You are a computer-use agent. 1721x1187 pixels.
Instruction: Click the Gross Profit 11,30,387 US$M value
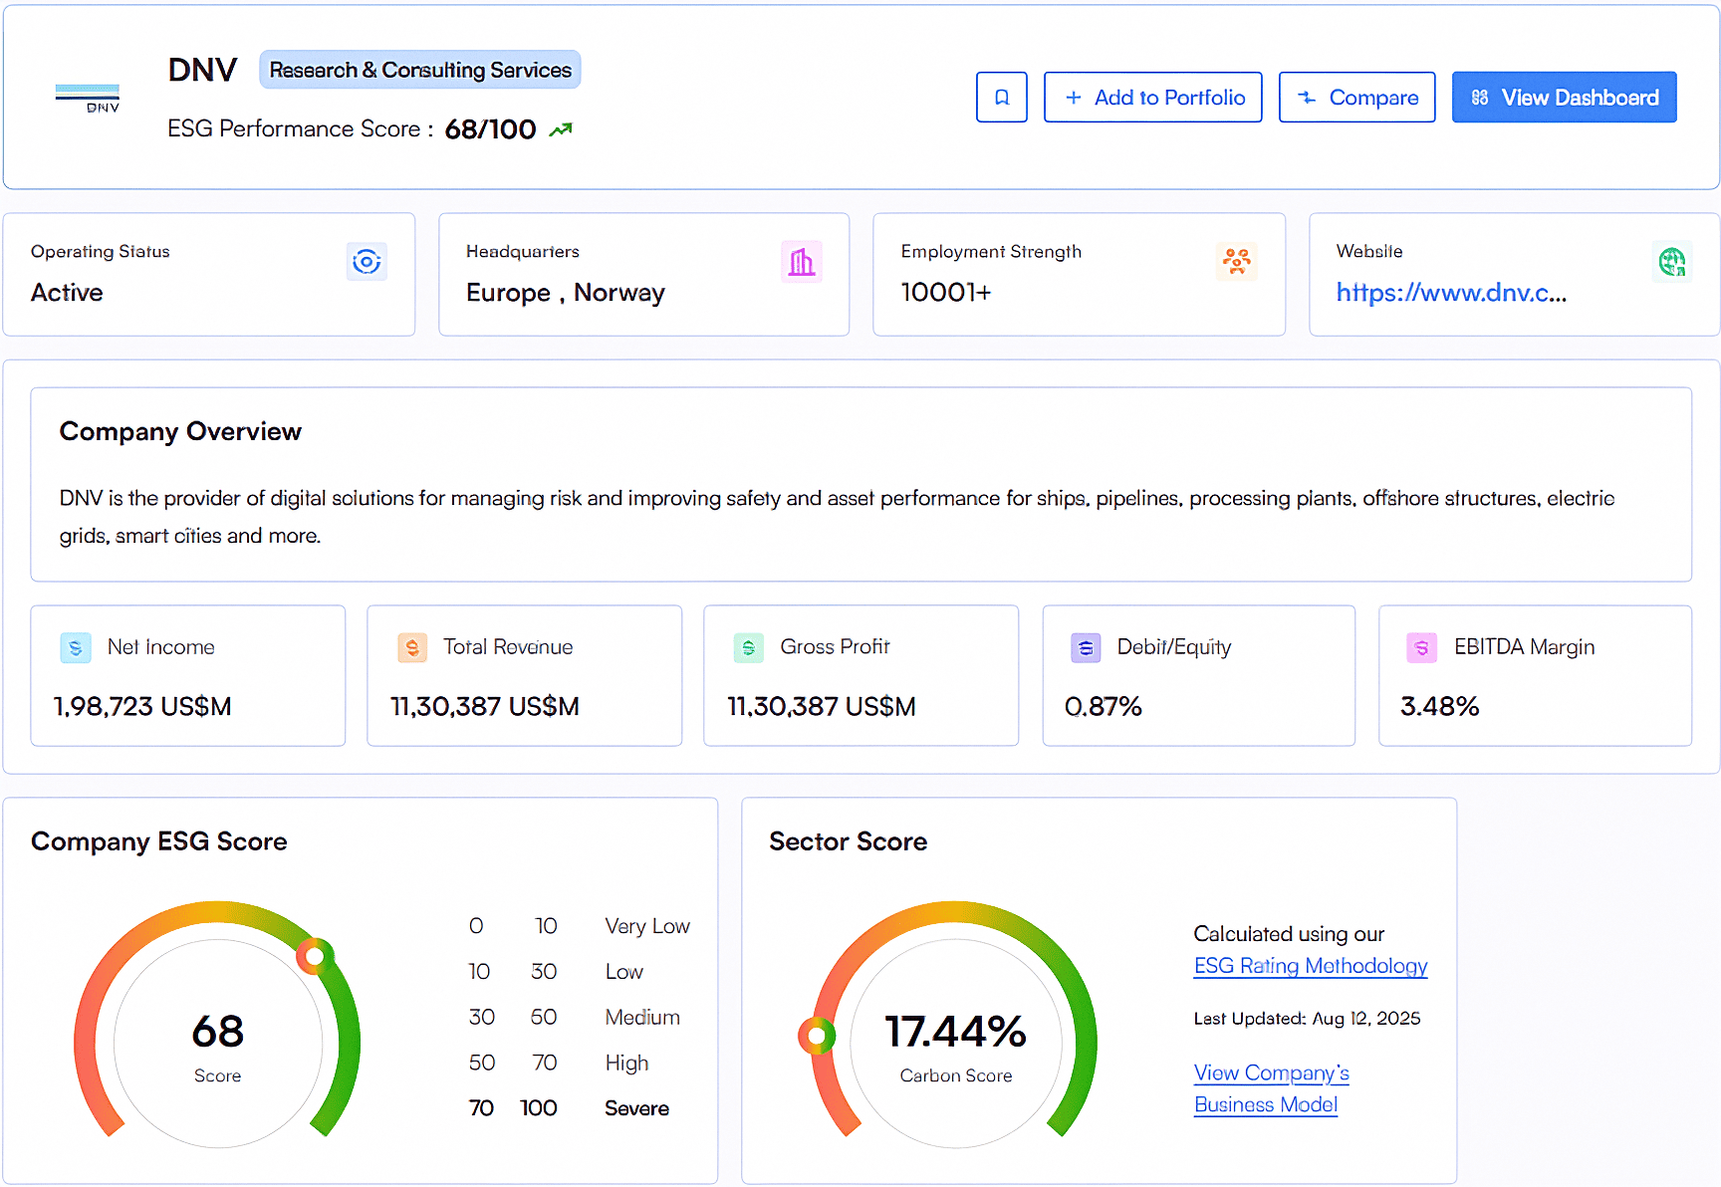point(822,707)
